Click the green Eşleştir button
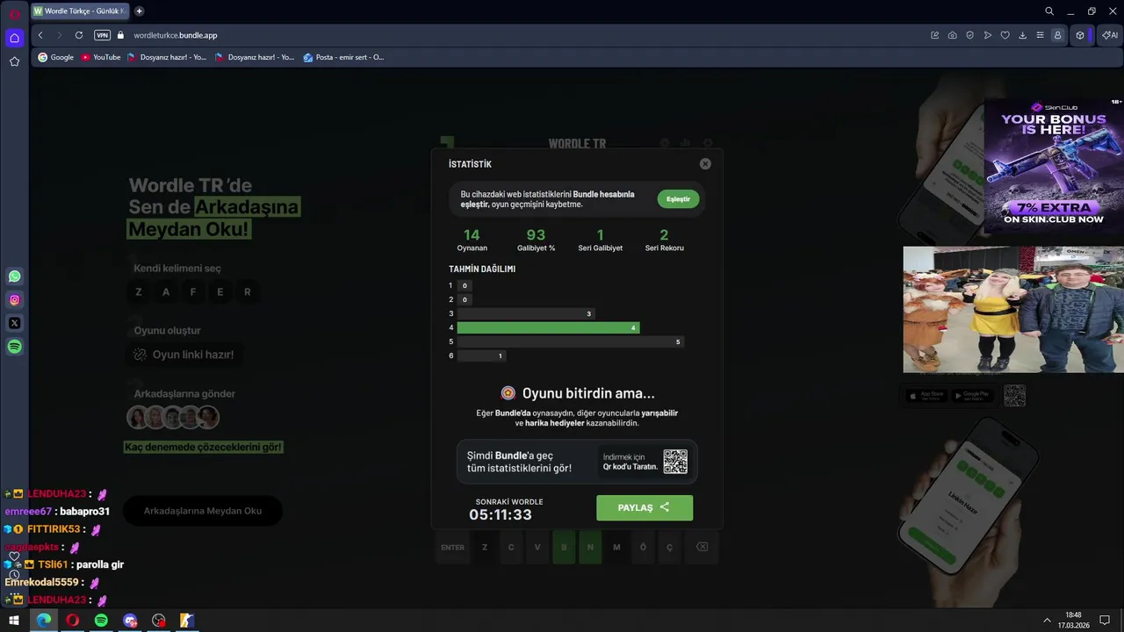 [x=678, y=199]
